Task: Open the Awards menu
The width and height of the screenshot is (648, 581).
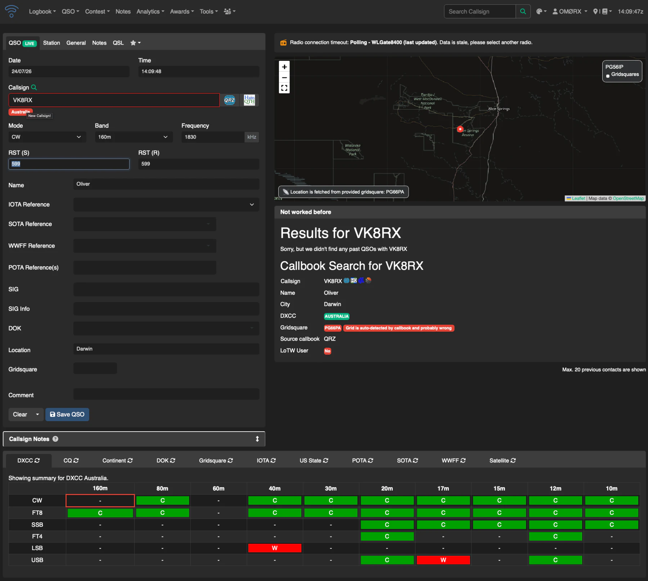Action: coord(182,12)
